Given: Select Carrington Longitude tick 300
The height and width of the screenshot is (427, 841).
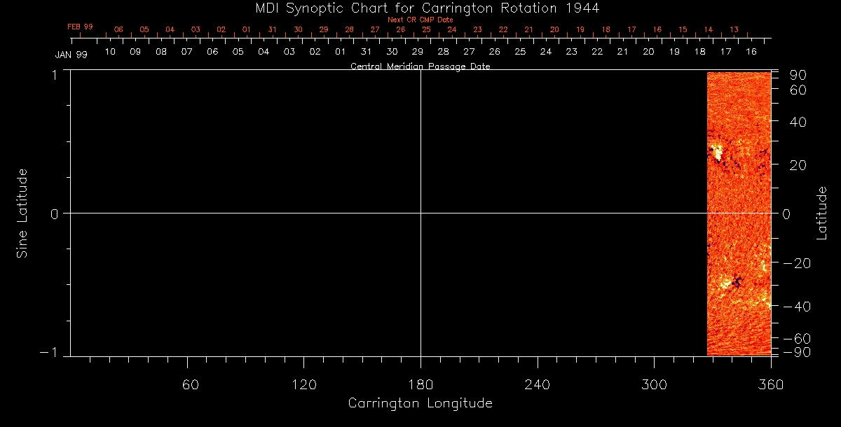Looking at the screenshot, I should click(653, 384).
